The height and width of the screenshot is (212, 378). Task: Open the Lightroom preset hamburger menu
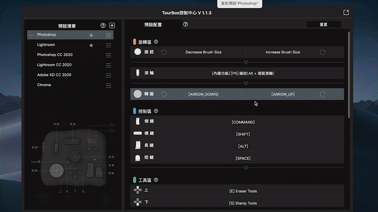(x=109, y=45)
